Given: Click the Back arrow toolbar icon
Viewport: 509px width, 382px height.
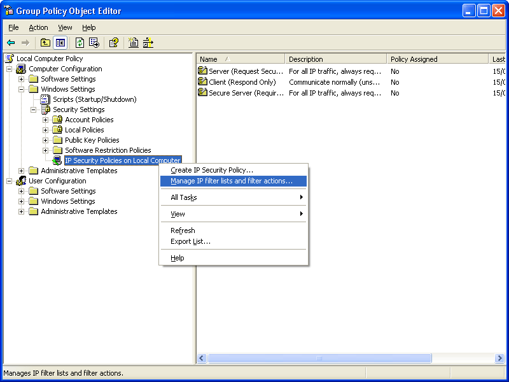Looking at the screenshot, I should click(x=11, y=43).
